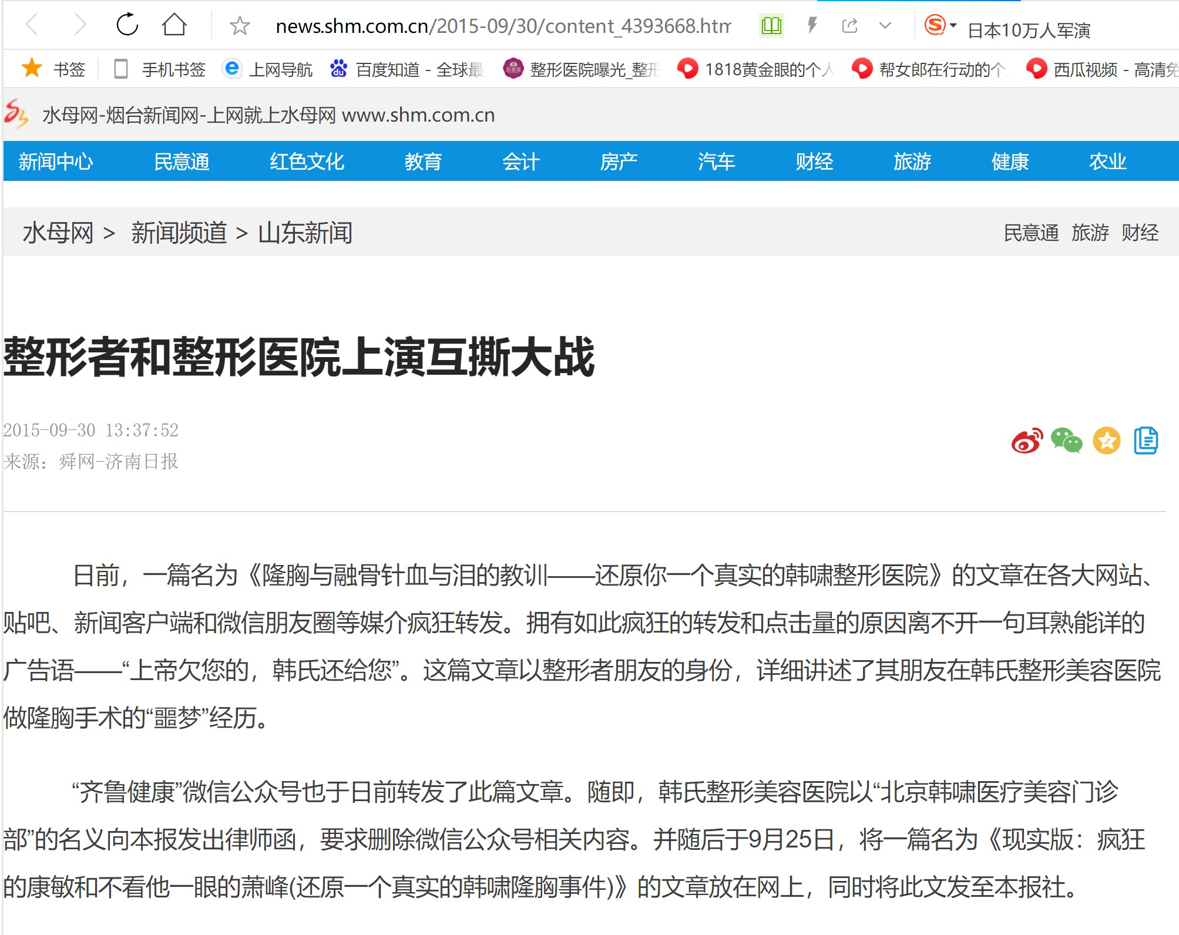Share article to Weibo icon
The image size is (1179, 935).
coord(1027,440)
